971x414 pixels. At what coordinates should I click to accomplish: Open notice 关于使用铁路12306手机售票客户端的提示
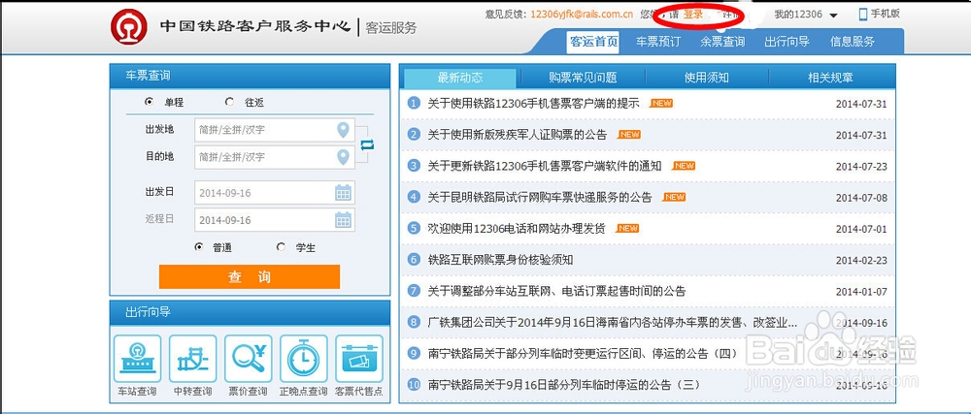click(533, 103)
